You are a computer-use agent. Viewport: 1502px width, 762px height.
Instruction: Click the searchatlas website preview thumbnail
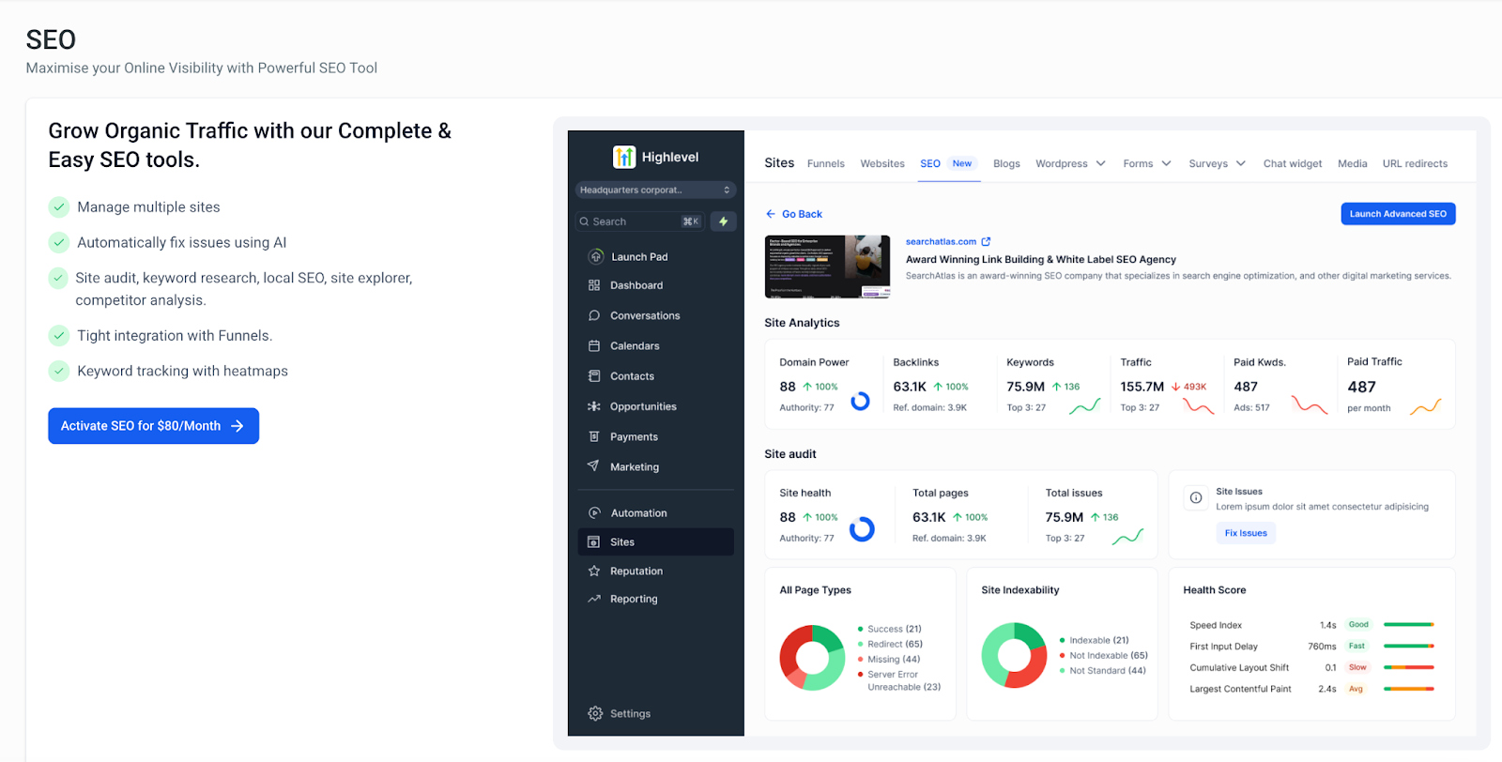coord(827,267)
